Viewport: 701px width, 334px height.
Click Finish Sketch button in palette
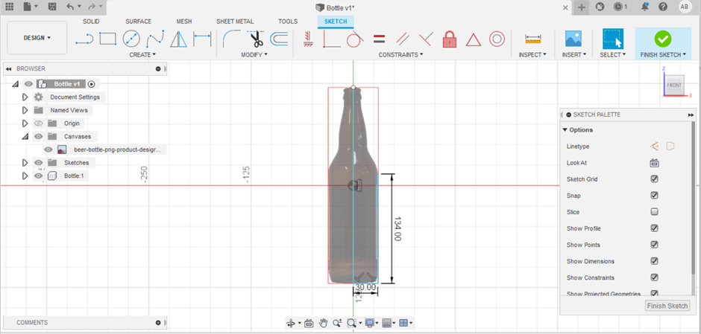pyautogui.click(x=667, y=306)
